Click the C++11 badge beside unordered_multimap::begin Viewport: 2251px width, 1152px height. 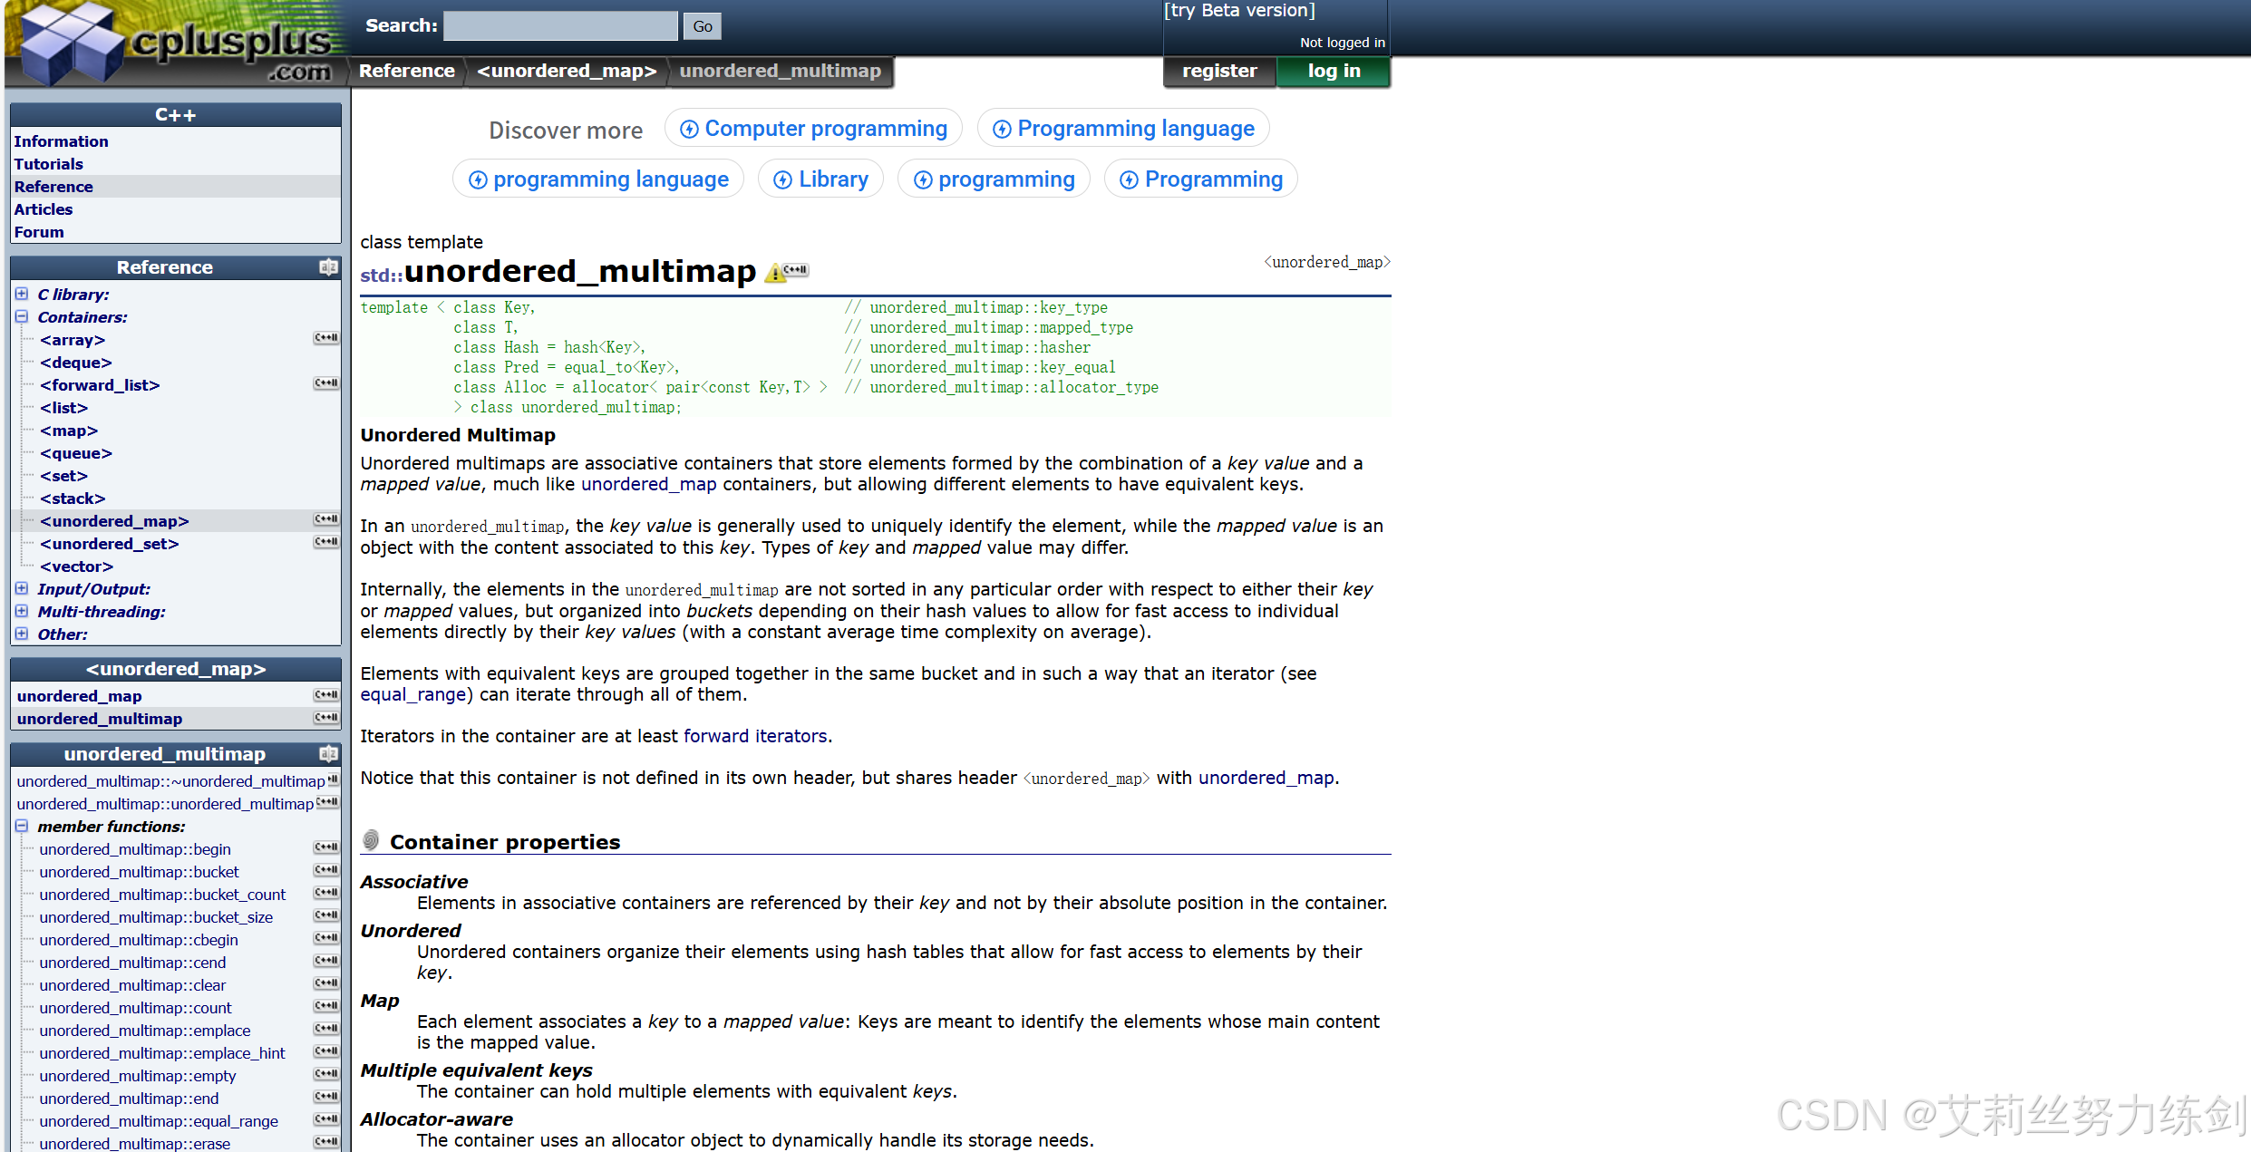pos(326,848)
